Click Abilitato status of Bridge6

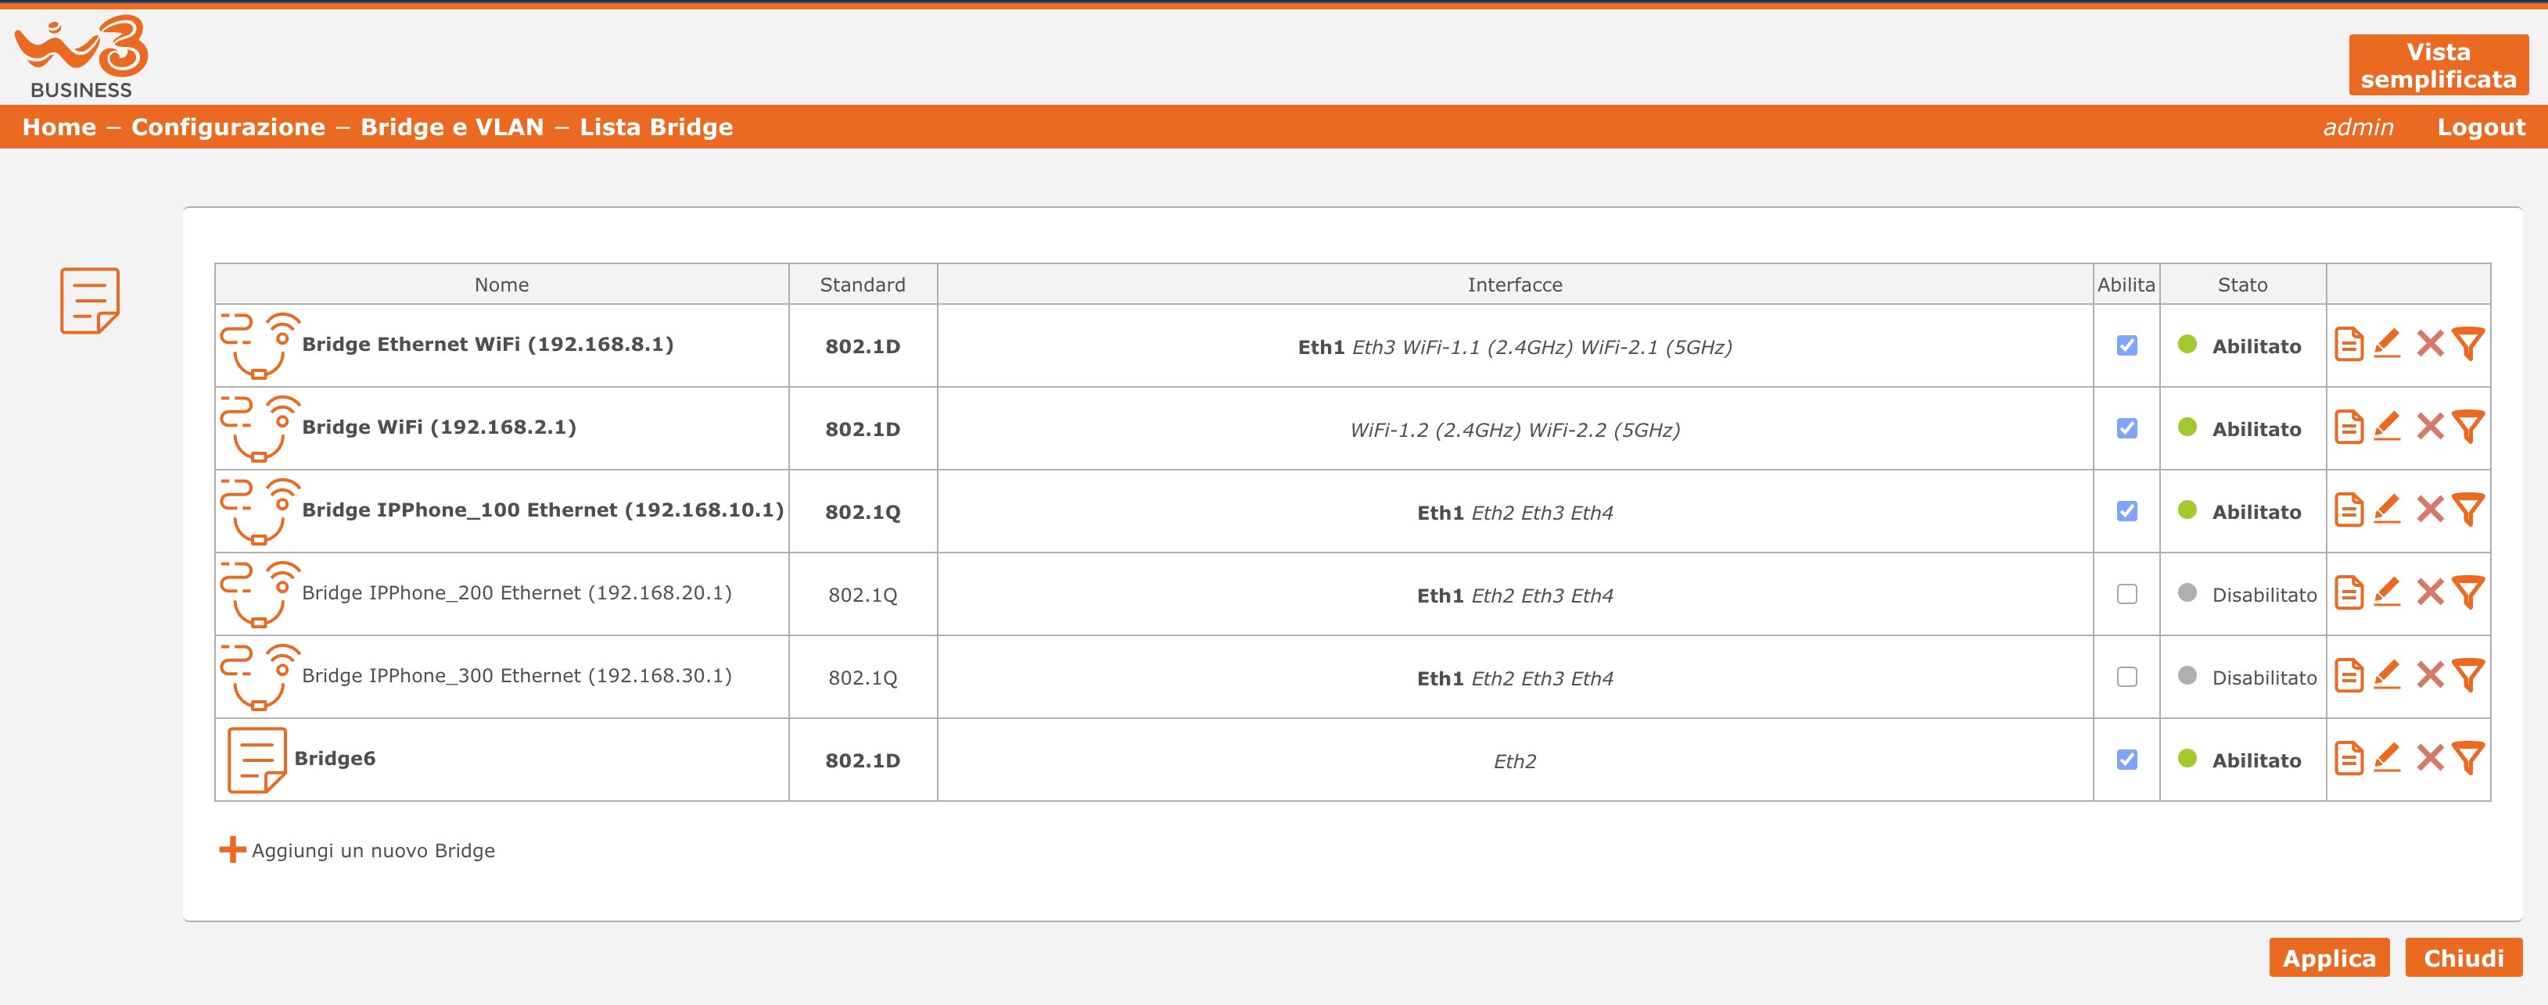coord(2256,761)
